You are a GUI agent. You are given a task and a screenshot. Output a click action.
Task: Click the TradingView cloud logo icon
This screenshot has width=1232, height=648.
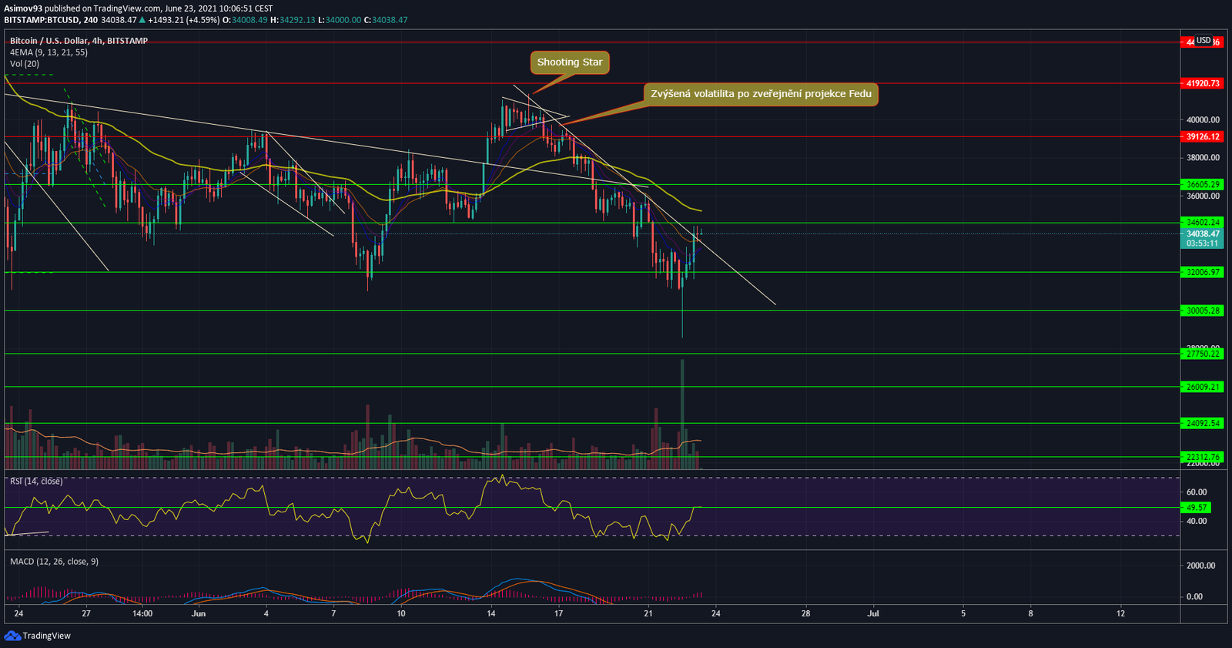(x=12, y=635)
